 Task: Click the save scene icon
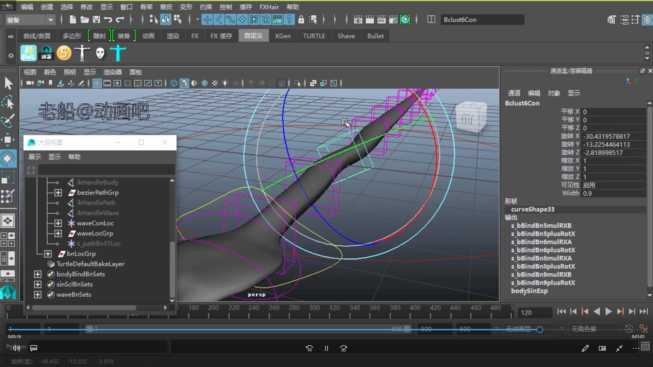click(96, 20)
